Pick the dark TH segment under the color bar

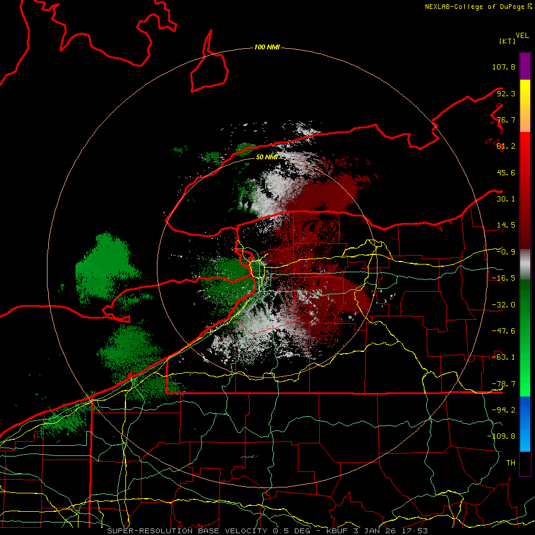coord(525,463)
